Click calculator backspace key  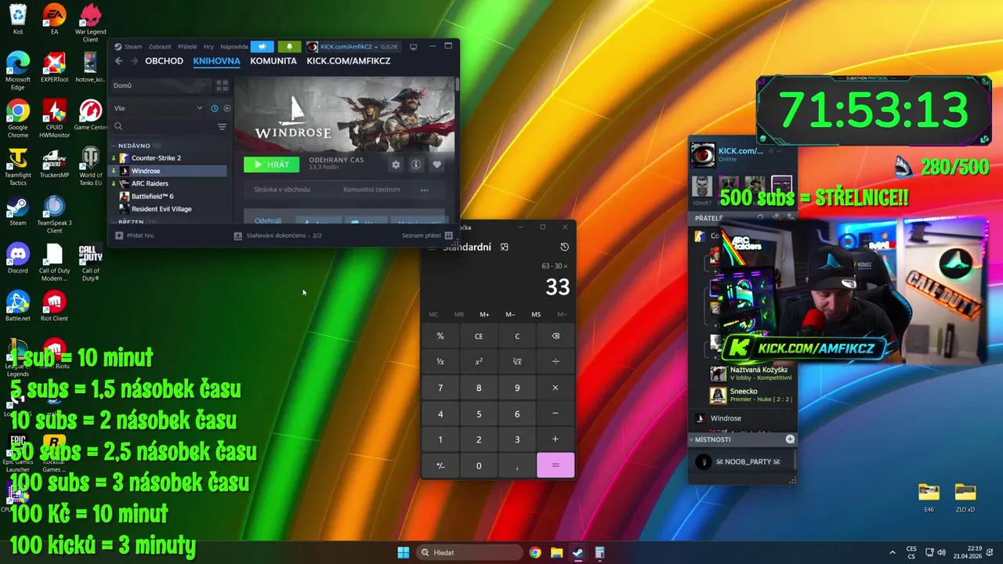click(556, 336)
